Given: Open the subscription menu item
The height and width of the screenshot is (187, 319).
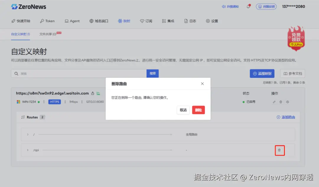Looking at the screenshot, I should [x=146, y=21].
